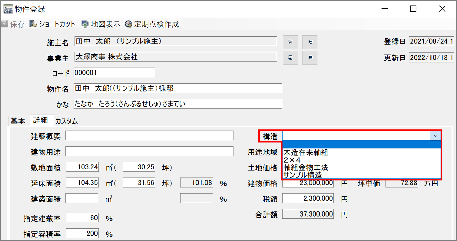
Task: Select 木造在来軸組 from structure list
Action: point(306,153)
